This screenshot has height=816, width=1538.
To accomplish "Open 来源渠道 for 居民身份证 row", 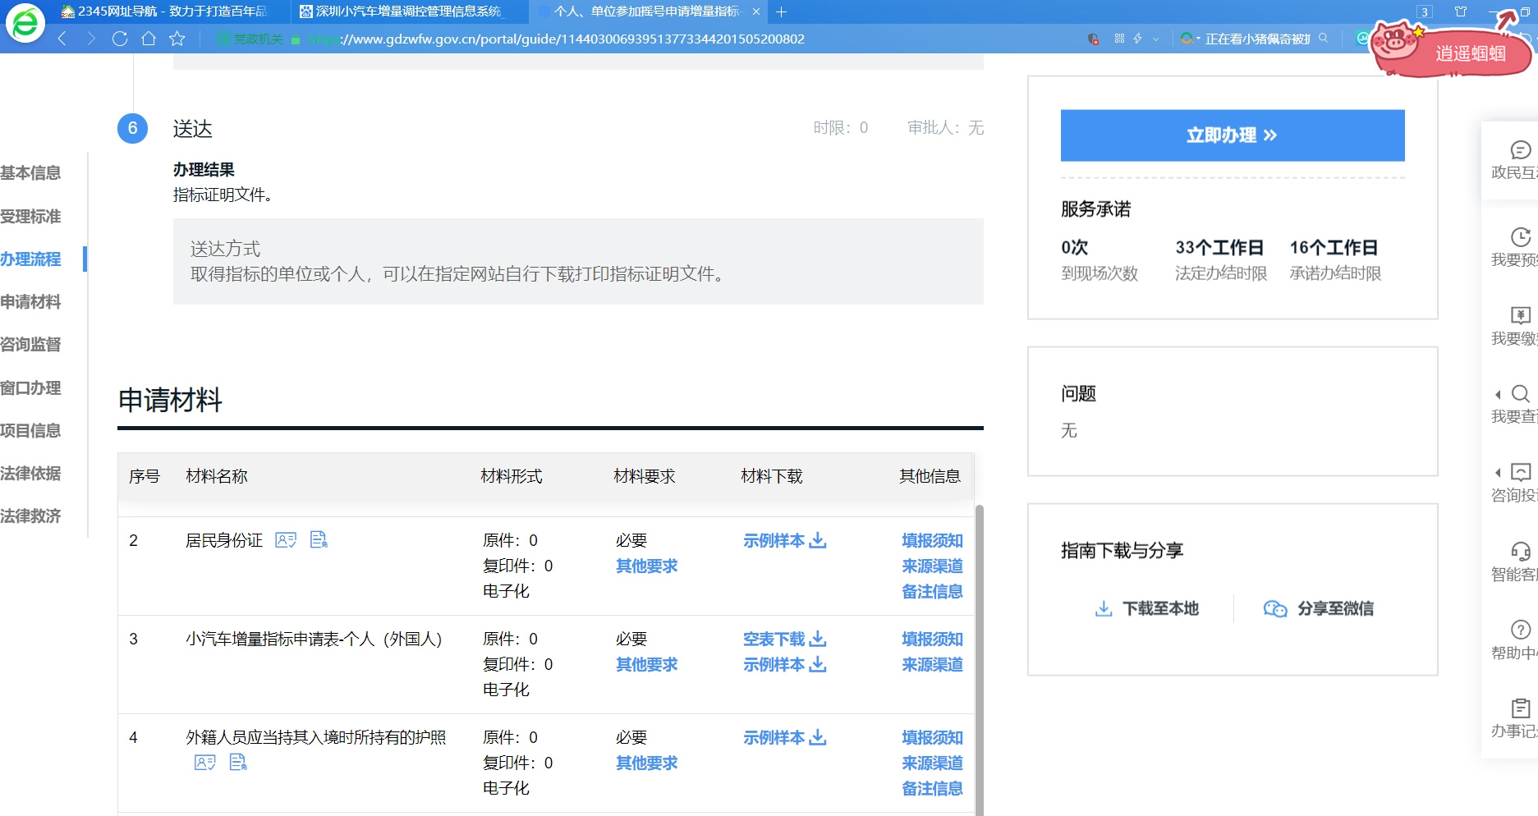I will [x=932, y=566].
